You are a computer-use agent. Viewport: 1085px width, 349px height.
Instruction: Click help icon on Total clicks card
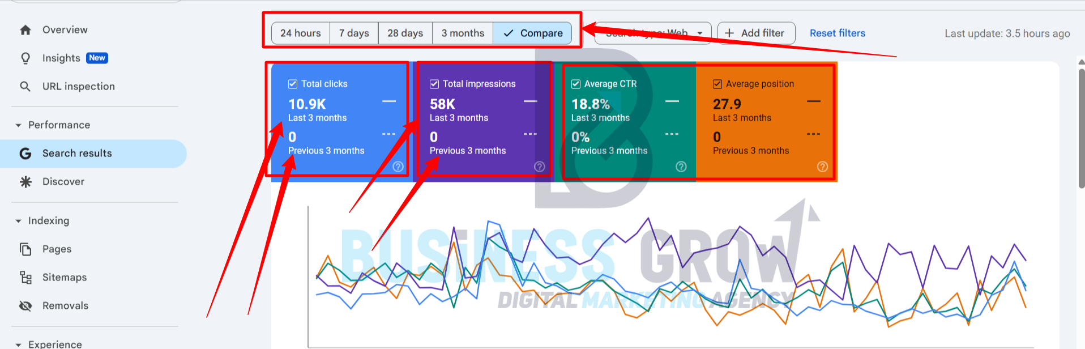(x=398, y=167)
